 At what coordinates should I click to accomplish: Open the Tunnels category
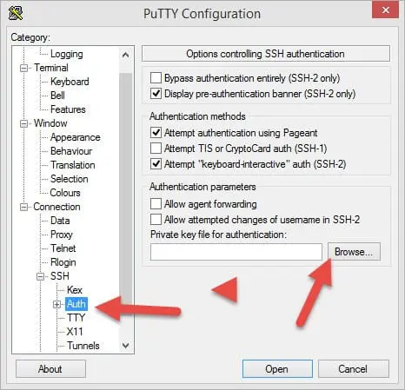pos(83,346)
